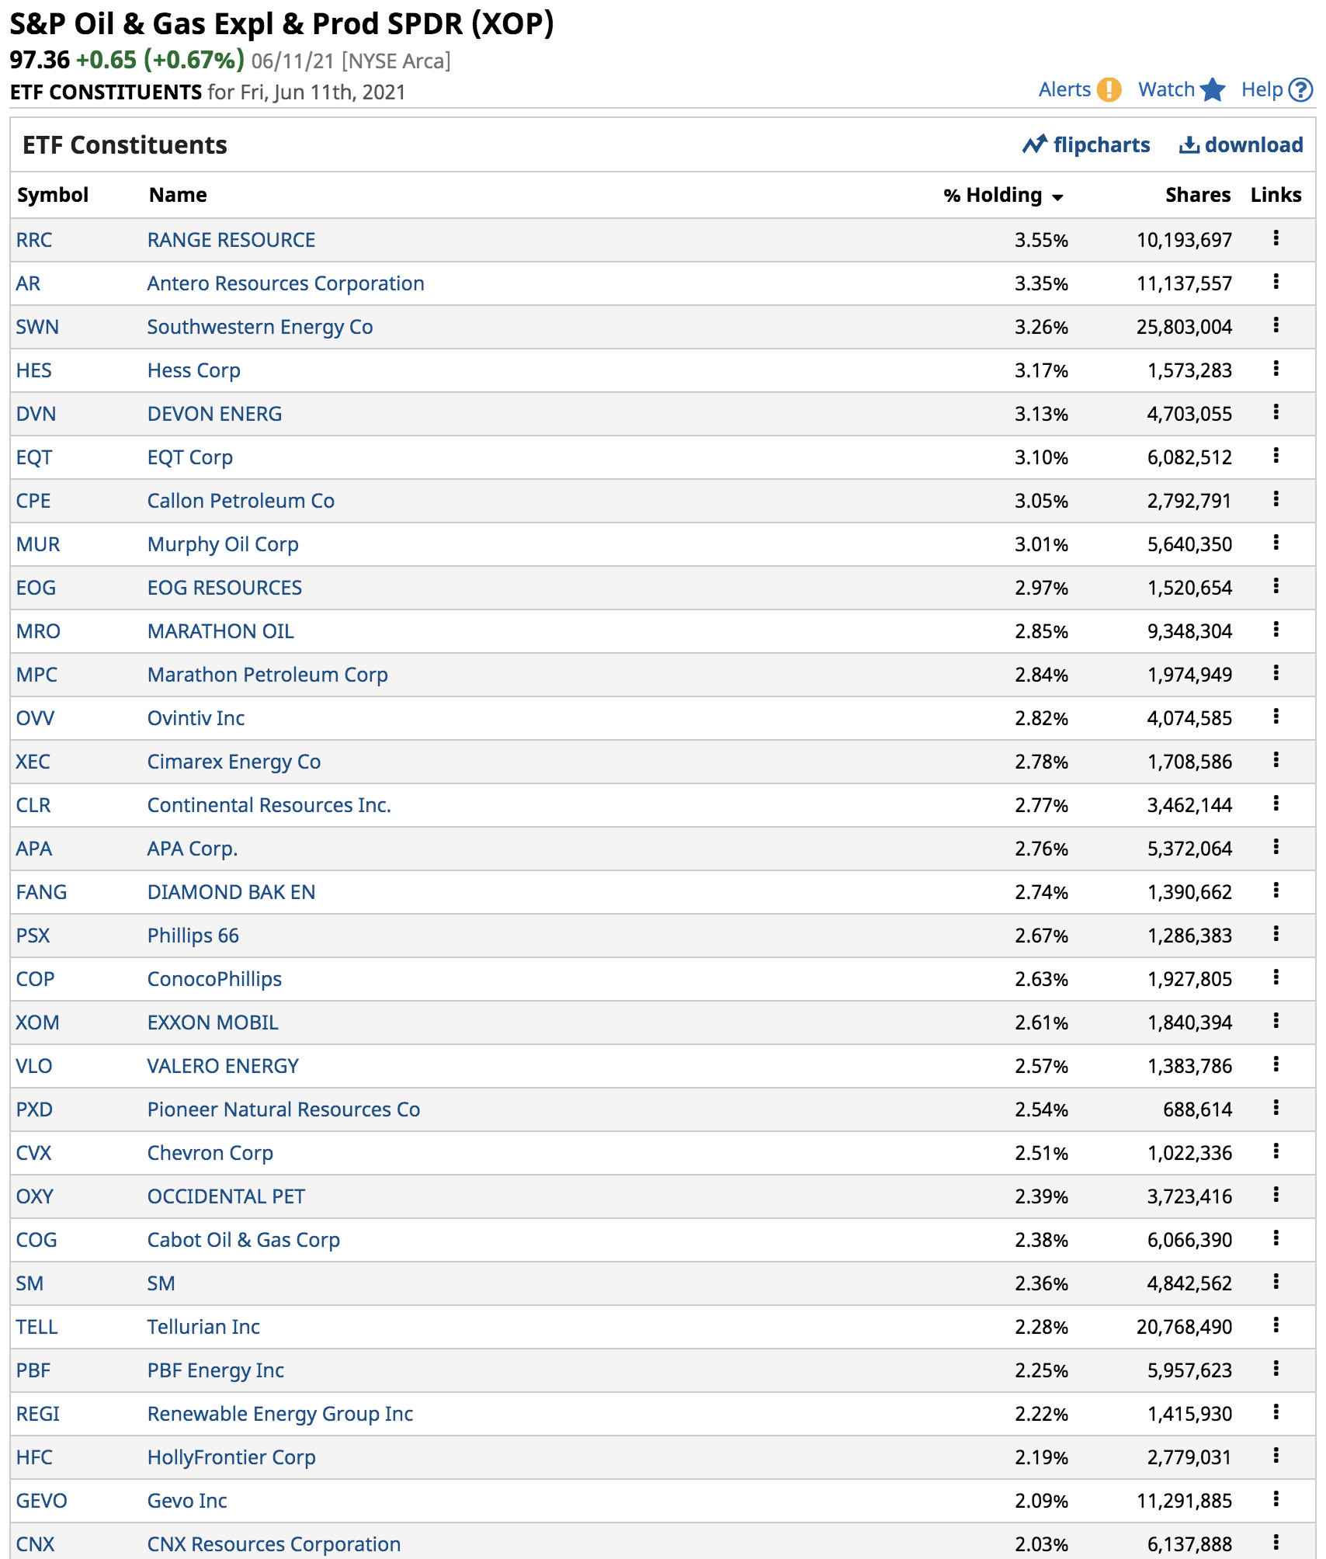Open RANGE RESOURCE company link

click(x=231, y=240)
